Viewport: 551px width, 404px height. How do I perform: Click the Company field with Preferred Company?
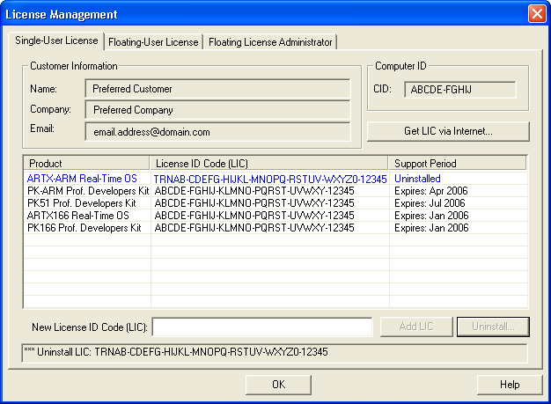pyautogui.click(x=218, y=110)
